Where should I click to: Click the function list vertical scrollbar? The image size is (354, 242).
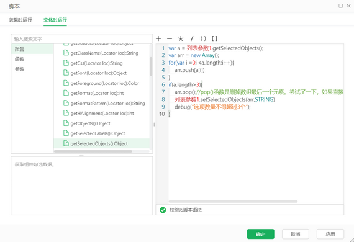pos(151,66)
